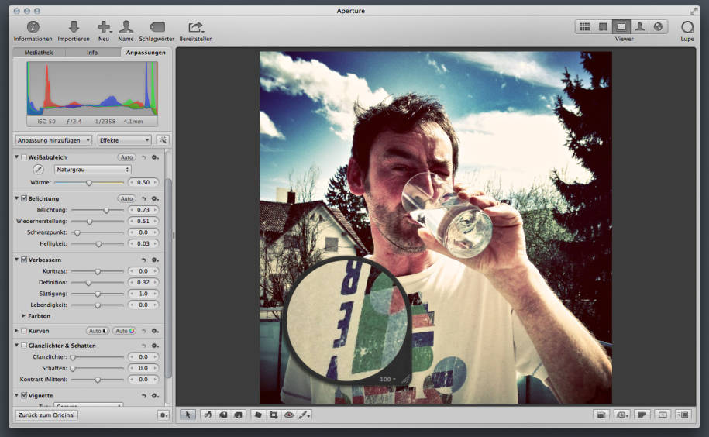Adjust the Belichtung exposure slider
Screen dimensions: 709x437
click(x=97, y=210)
